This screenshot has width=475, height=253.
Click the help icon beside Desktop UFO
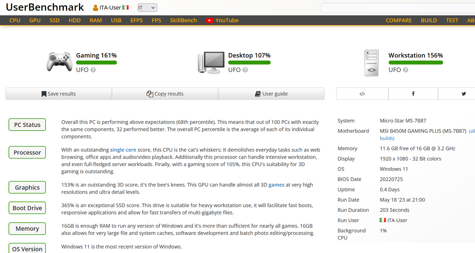pyautogui.click(x=245, y=70)
